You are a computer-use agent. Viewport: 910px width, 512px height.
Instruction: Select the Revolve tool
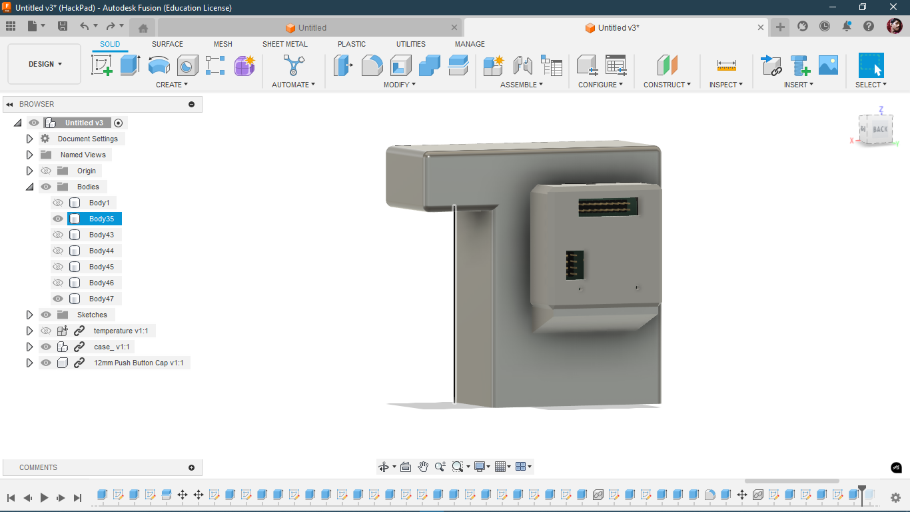159,65
